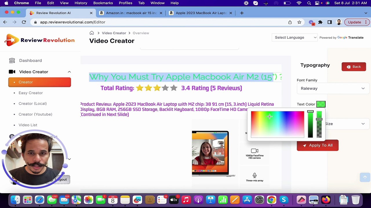Open the Edit menu
This screenshot has width=371, height=208.
pyautogui.click(x=50, y=3)
